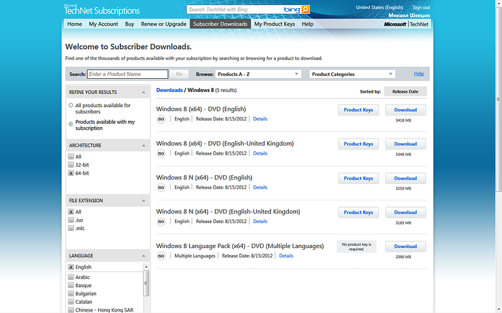Screen dimensions: 502x313
Task: Open the My Product Keys menu item
Action: [x=274, y=24]
